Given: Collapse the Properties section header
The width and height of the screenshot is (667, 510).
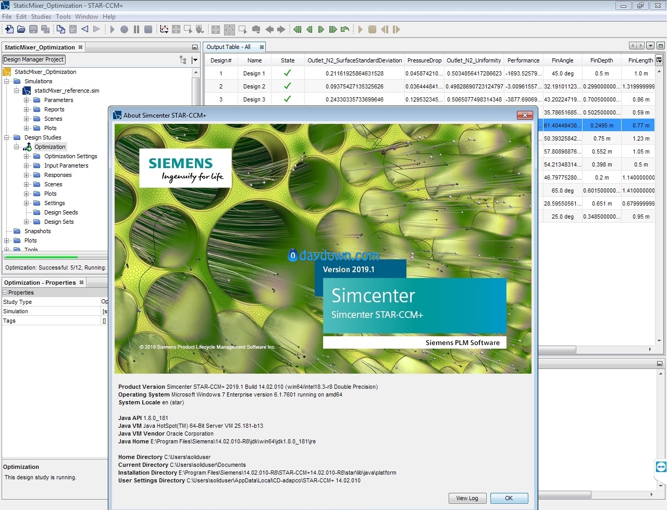Looking at the screenshot, I should pyautogui.click(x=5, y=292).
